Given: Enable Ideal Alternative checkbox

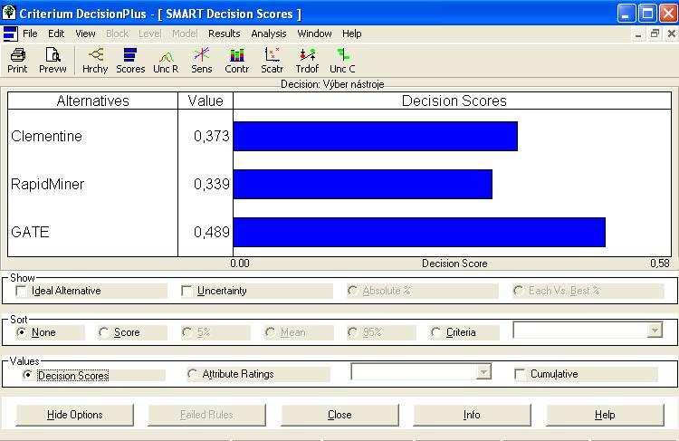Looking at the screenshot, I should (x=21, y=291).
